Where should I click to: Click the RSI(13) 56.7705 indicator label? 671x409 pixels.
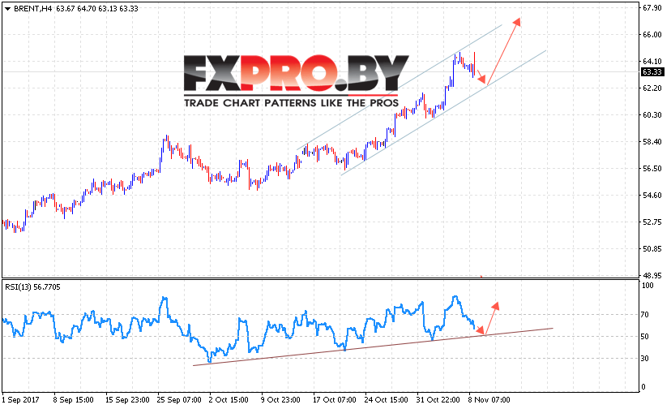tap(32, 287)
